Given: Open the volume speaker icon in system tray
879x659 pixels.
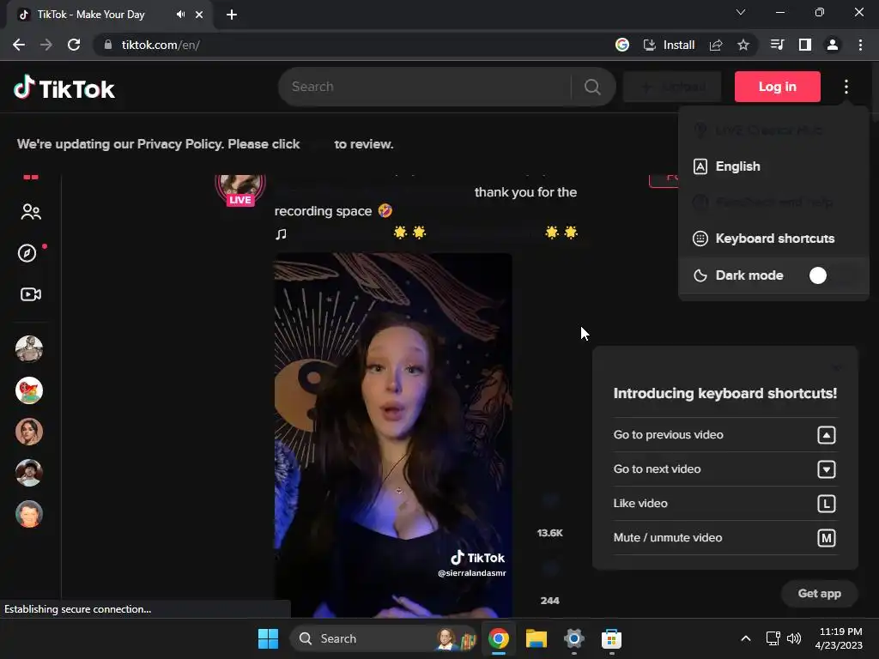Looking at the screenshot, I should click(794, 638).
